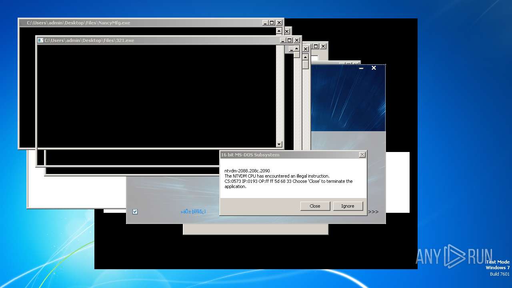Click Close in the 16 bit MS-DOS Subsystem dialog
The image size is (512, 288).
tap(315, 206)
